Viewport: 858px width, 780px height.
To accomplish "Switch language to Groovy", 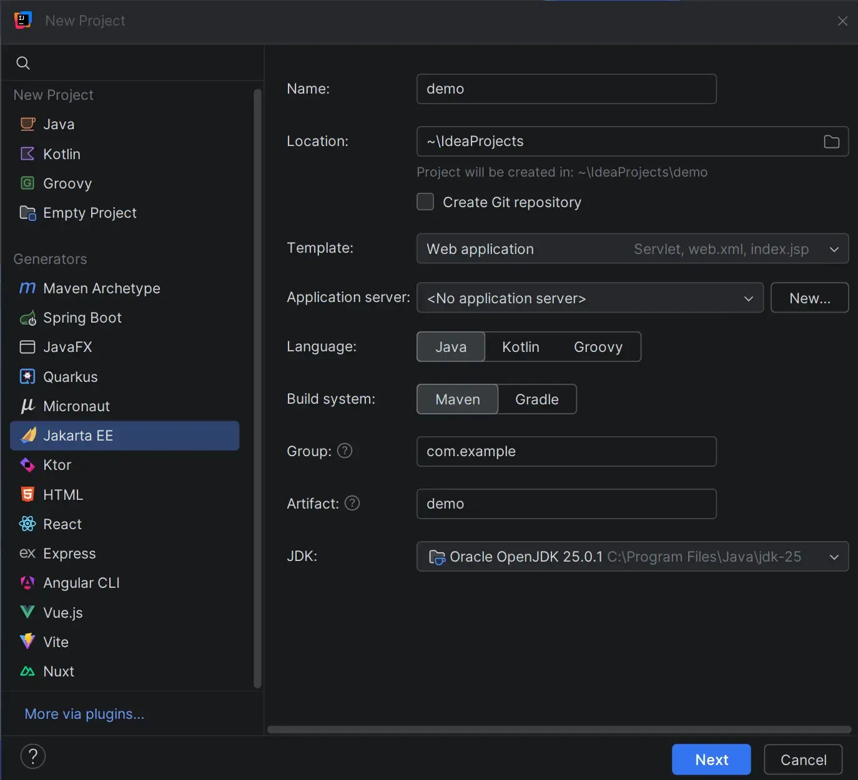I will tap(598, 347).
